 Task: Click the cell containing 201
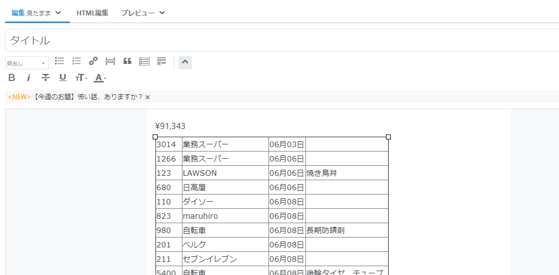(x=169, y=245)
